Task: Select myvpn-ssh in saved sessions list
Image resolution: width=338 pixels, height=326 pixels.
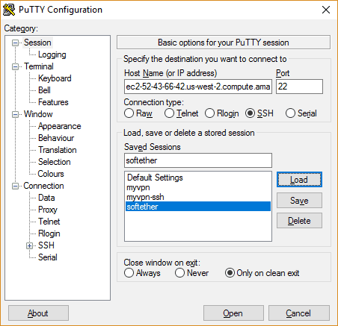Action: 145,197
